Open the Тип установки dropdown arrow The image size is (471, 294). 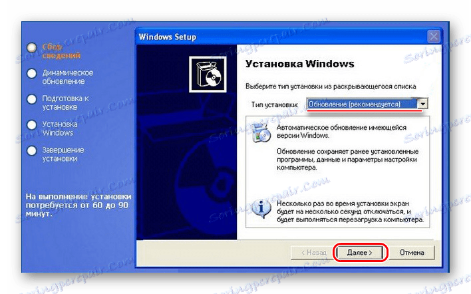[423, 104]
